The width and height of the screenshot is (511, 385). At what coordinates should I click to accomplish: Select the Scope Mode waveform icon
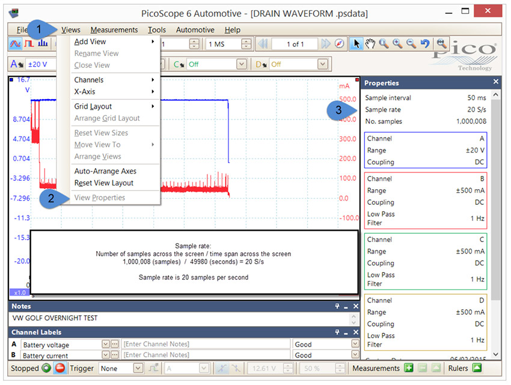click(x=15, y=44)
